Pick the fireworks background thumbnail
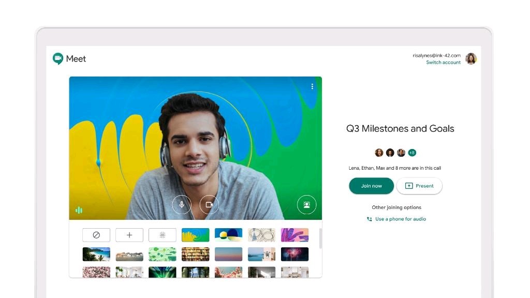This screenshot has width=530, height=298. tap(295, 254)
